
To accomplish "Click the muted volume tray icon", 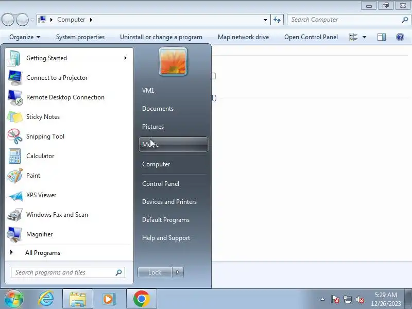I will 359,299.
